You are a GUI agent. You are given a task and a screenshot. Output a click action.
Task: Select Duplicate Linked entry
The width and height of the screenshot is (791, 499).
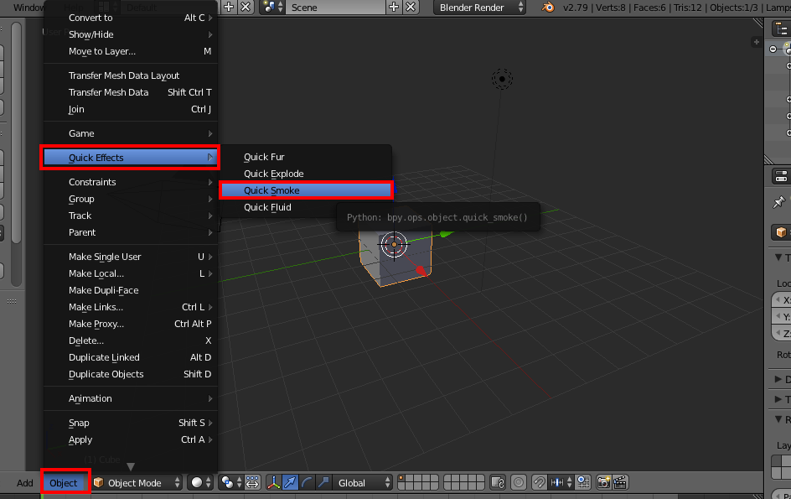(x=130, y=357)
